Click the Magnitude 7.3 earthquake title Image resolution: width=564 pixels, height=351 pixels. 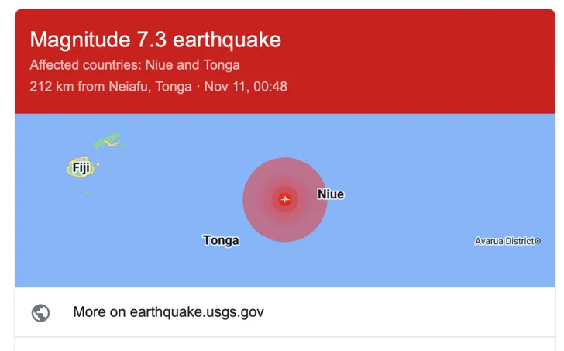155,39
